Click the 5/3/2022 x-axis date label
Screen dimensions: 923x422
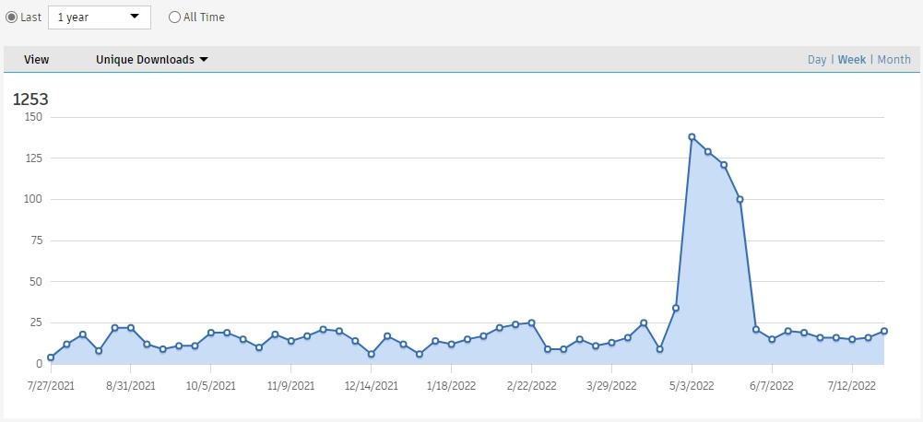692,387
